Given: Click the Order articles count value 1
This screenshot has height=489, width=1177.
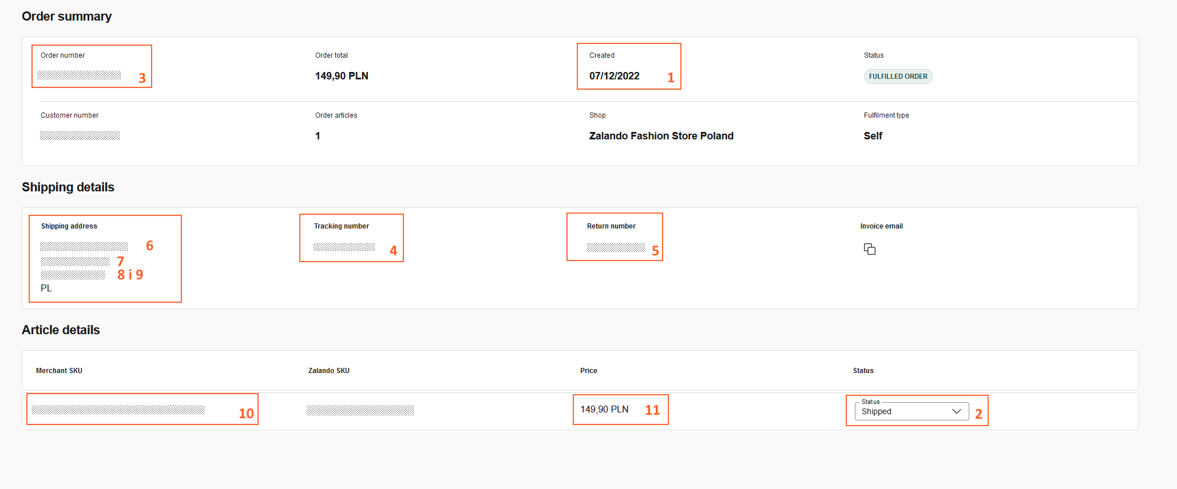Looking at the screenshot, I should tap(318, 136).
